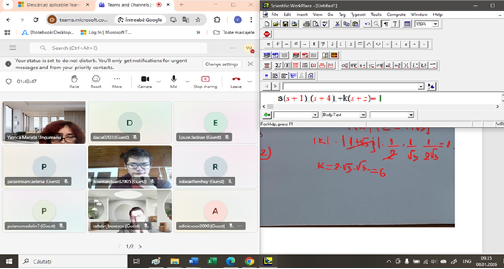Open the Body Text tag dropdown
The image size is (504, 269).
click(363, 115)
